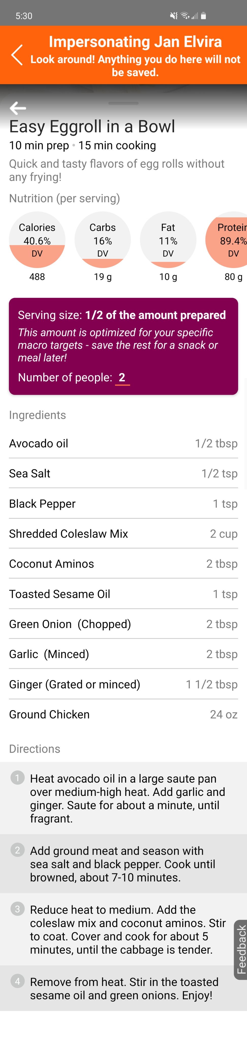Select the Ground Chicken ingredient row
Screen dimensions: 247x1041
pos(123,714)
